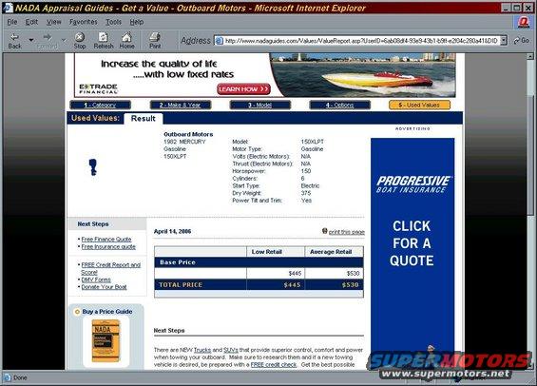
Task: Click the April 14, 2006 date text
Action: [x=172, y=232]
